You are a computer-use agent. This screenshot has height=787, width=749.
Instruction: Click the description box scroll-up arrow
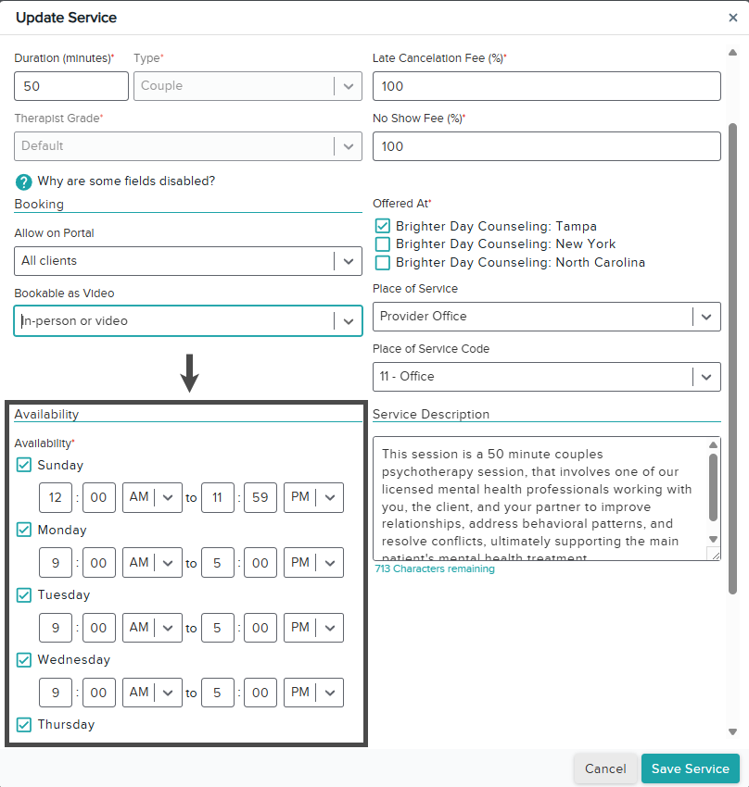713,444
